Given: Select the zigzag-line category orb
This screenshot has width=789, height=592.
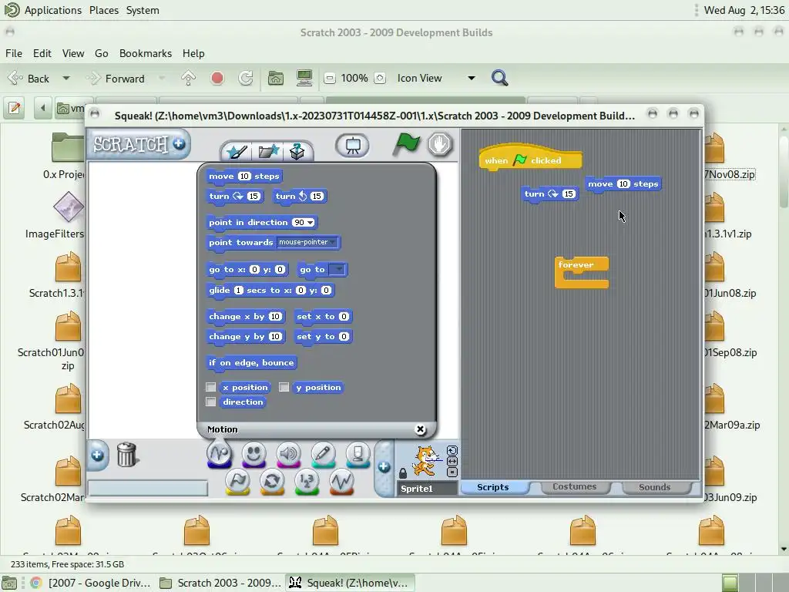Looking at the screenshot, I should point(341,481).
